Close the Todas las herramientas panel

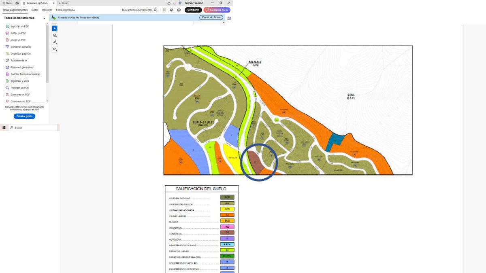[x=45, y=18]
